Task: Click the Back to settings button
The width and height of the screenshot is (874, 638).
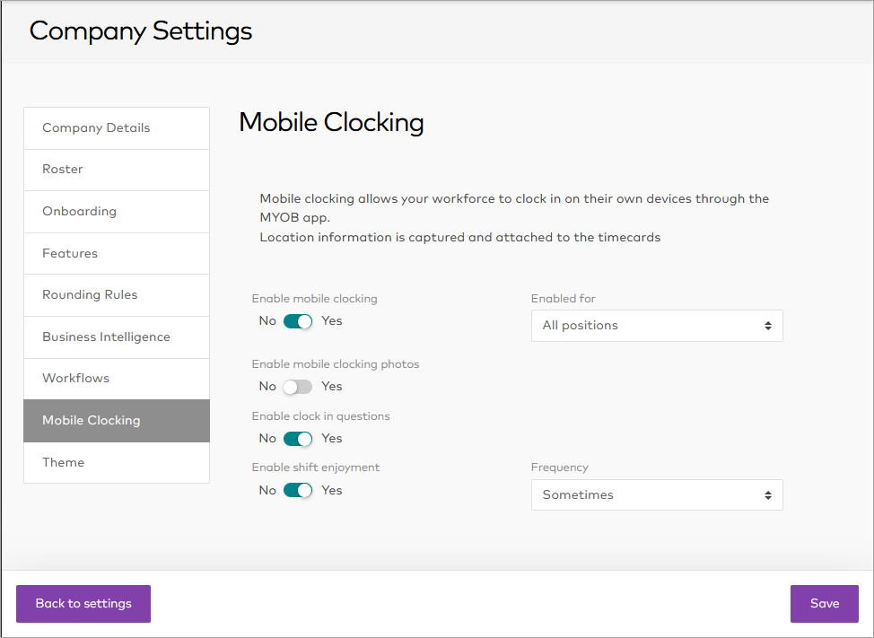Action: (83, 604)
